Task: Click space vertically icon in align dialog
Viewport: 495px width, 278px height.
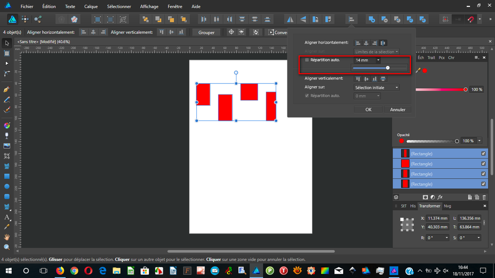Action: (383, 79)
